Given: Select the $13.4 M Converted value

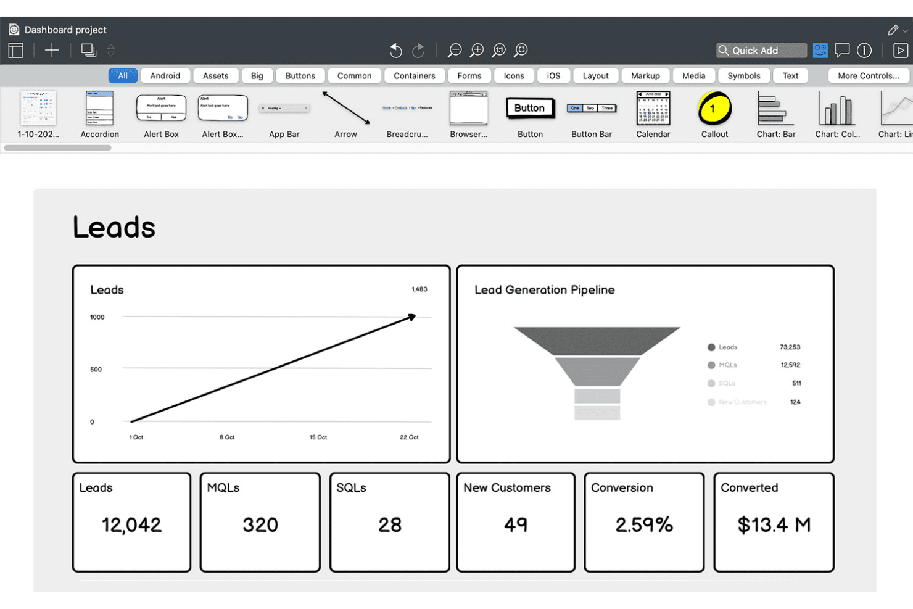Looking at the screenshot, I should [x=774, y=524].
